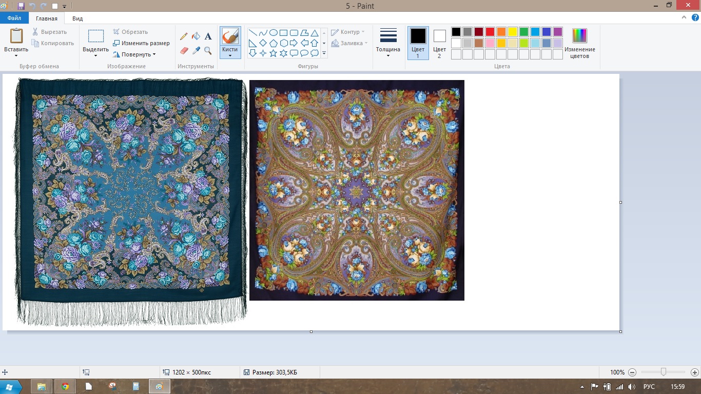Viewport: 701px width, 394px height.
Task: Open Chrome from the Windows taskbar
Action: click(66, 386)
